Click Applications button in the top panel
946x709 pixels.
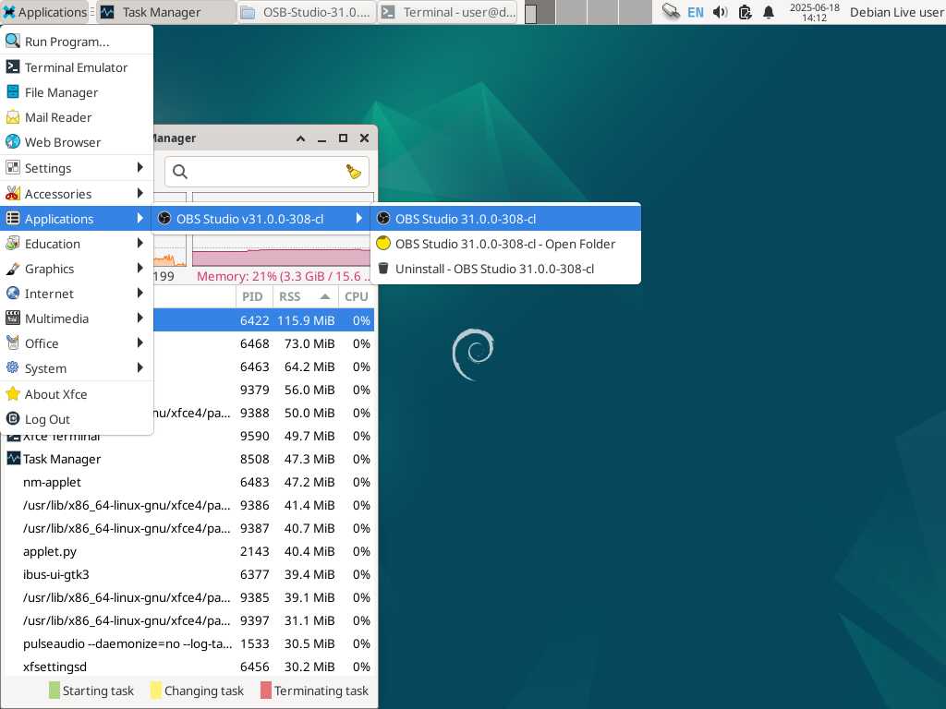pos(44,12)
